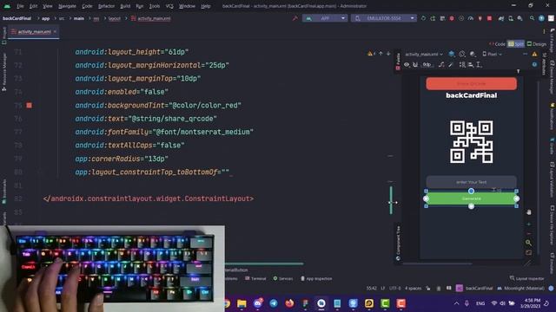Toggle the Autoconnect magnet icon

415,65
